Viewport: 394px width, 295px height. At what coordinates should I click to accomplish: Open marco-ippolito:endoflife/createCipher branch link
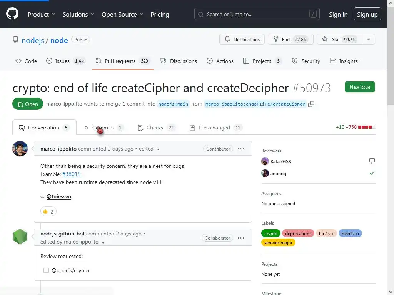click(255, 104)
